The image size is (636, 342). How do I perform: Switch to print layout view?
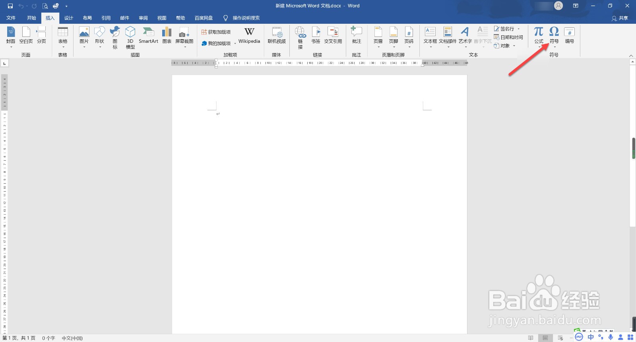click(x=545, y=338)
